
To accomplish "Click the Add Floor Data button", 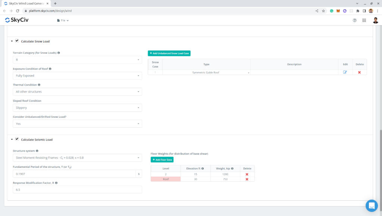I will (x=162, y=160).
